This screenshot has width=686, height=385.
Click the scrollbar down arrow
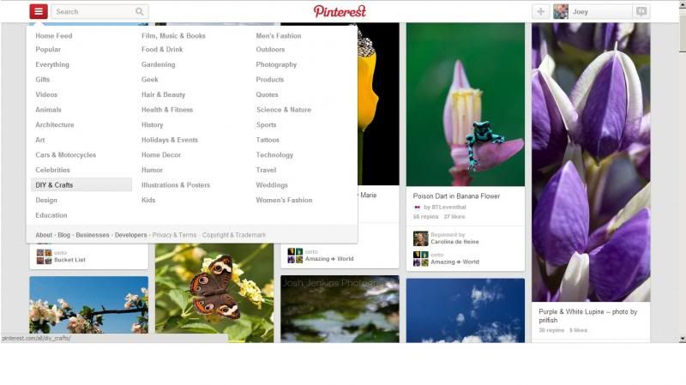pos(683,339)
